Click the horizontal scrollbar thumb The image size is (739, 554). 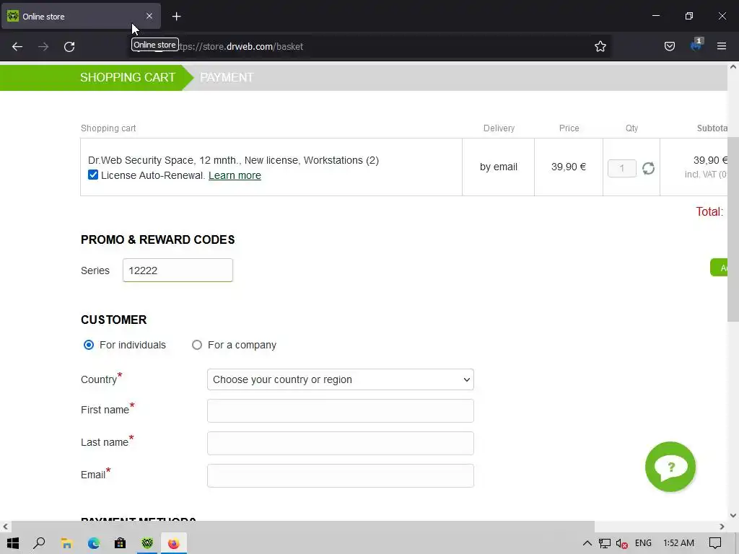[303, 526]
